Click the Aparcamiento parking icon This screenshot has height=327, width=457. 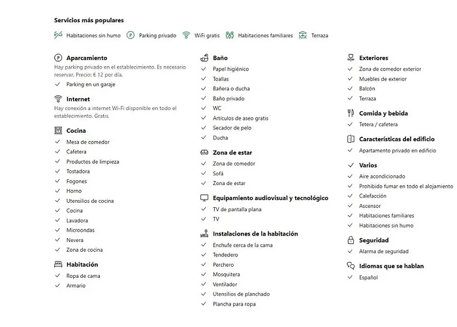(x=58, y=58)
